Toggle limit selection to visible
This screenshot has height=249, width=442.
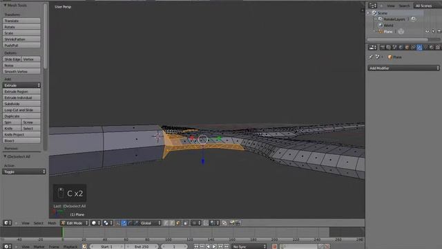tap(186, 223)
